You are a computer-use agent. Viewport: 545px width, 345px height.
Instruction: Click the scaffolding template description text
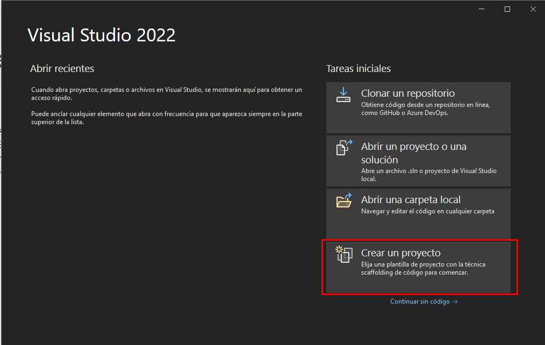tap(422, 269)
